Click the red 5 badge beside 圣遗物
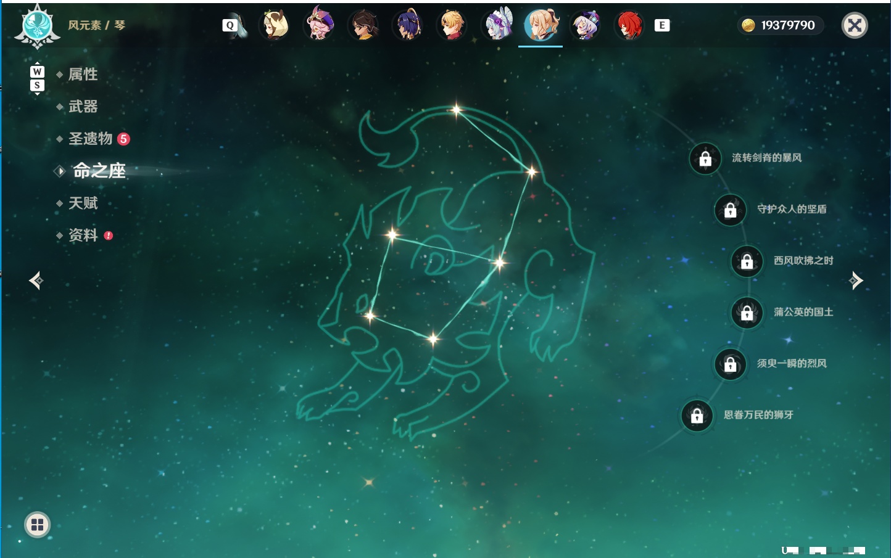891x558 pixels. [123, 139]
